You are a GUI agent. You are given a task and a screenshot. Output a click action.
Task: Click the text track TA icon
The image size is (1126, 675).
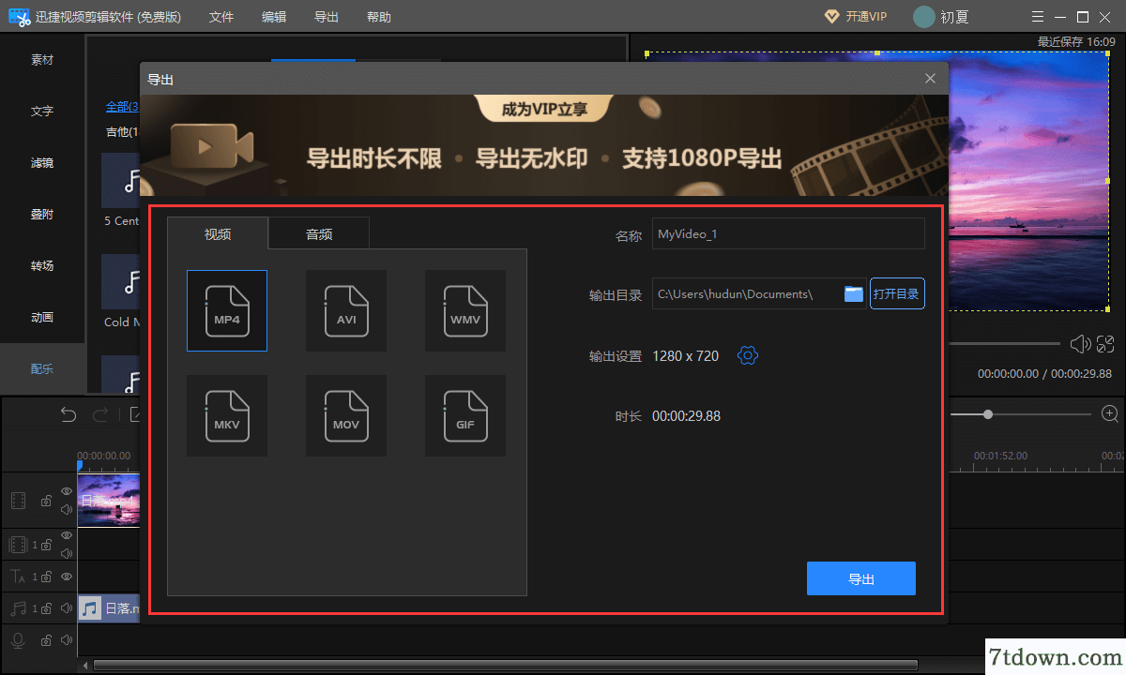tap(18, 577)
